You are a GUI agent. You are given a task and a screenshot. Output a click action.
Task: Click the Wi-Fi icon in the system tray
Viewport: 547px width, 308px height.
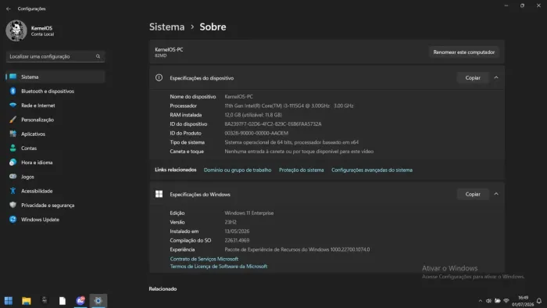506,301
